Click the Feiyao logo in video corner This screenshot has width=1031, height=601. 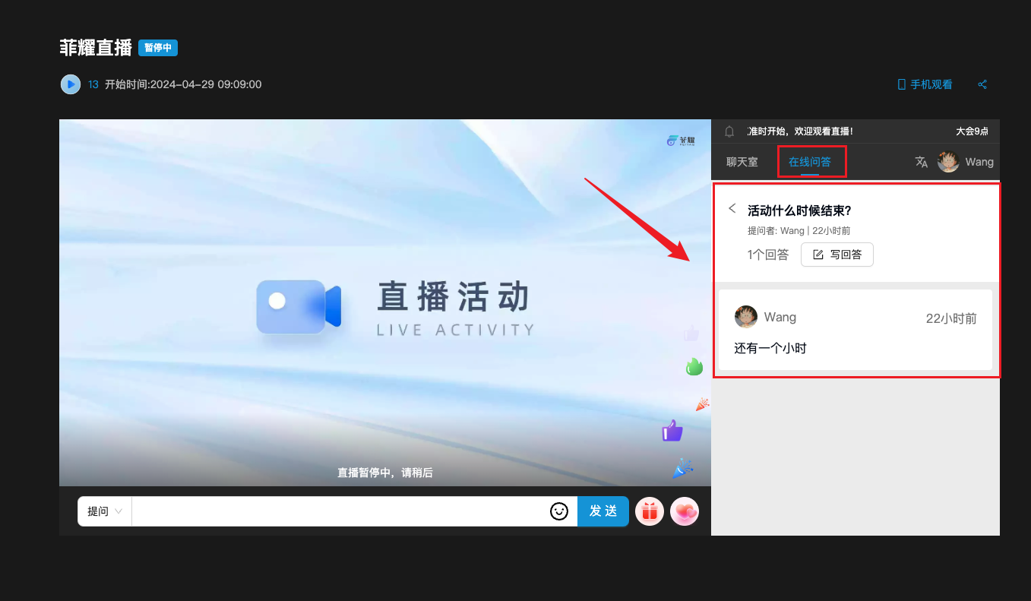682,140
